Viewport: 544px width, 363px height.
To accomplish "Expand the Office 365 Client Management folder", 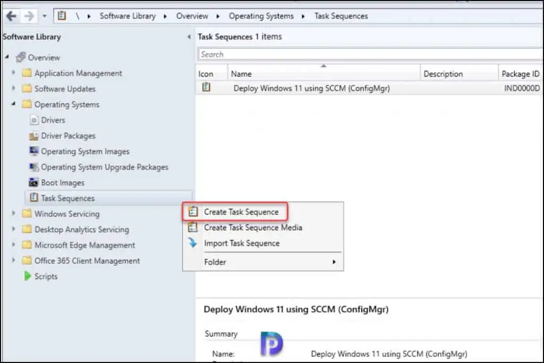I will click(x=13, y=260).
